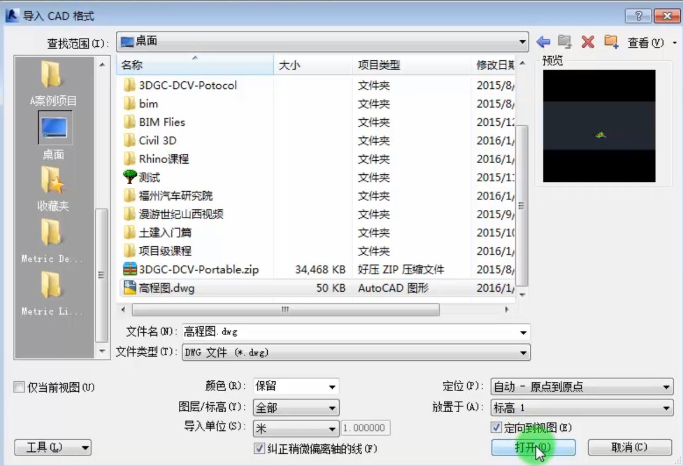Open the 工具 tools menu button
Image resolution: width=683 pixels, height=466 pixels.
(53, 447)
